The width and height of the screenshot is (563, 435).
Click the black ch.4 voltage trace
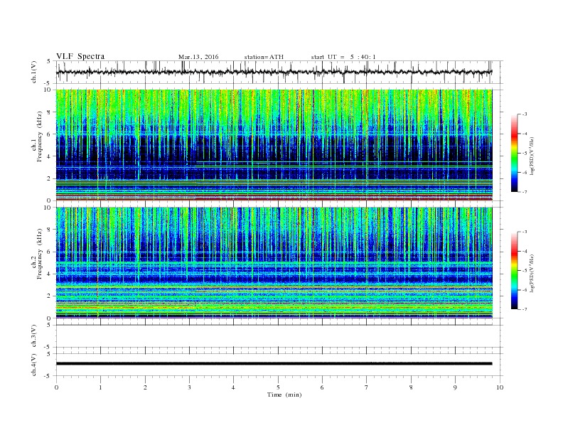tap(274, 364)
